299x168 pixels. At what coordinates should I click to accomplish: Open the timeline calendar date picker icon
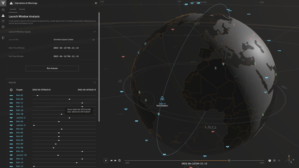click(x=119, y=160)
